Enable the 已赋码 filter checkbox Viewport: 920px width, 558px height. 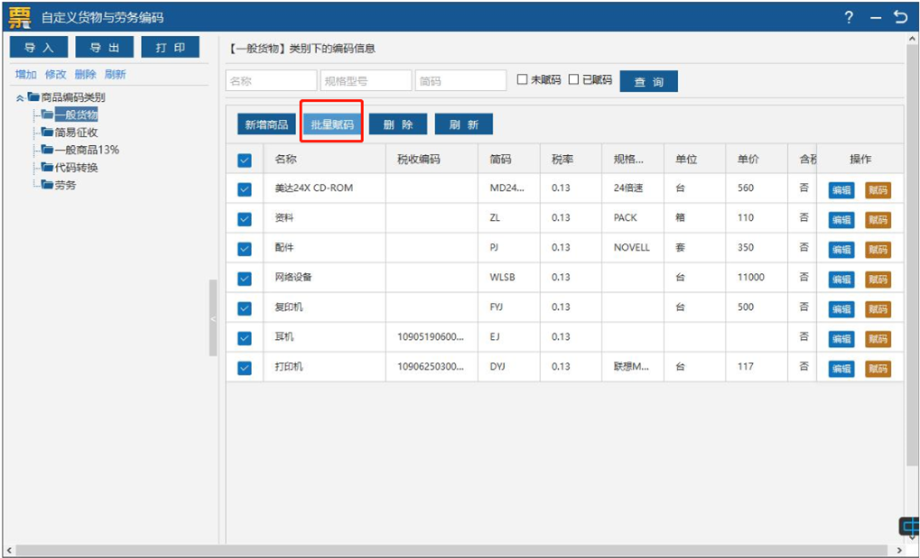[573, 80]
